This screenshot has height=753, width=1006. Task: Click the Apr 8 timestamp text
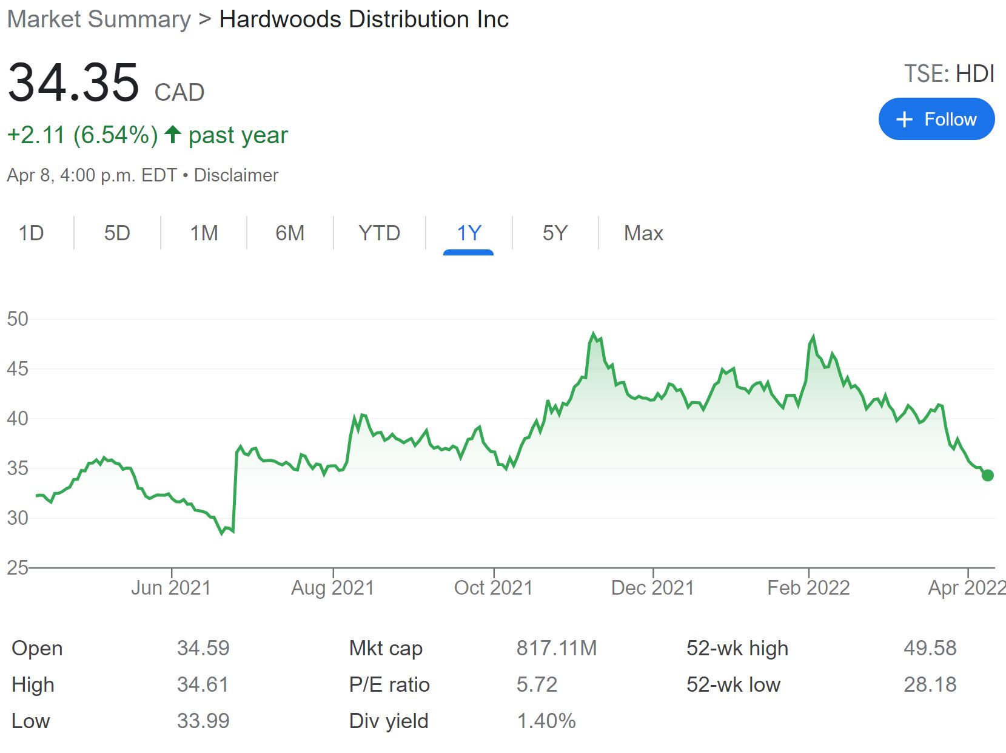(93, 175)
